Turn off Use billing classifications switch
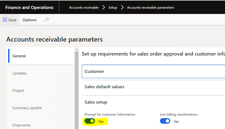The image size is (225, 129). (x=165, y=121)
